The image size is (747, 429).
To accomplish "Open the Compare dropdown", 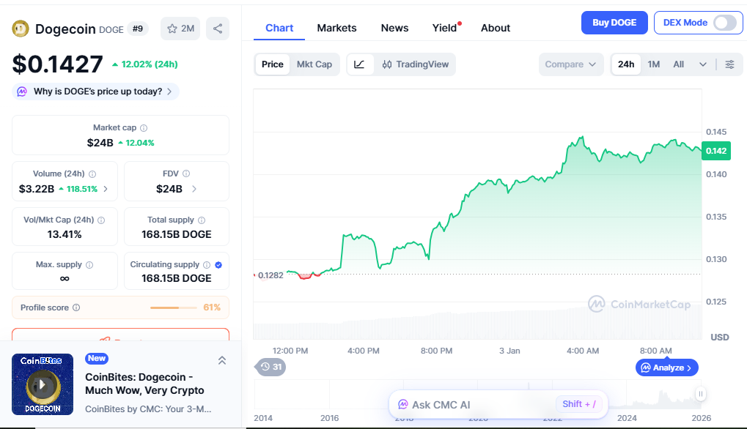I will pyautogui.click(x=570, y=64).
